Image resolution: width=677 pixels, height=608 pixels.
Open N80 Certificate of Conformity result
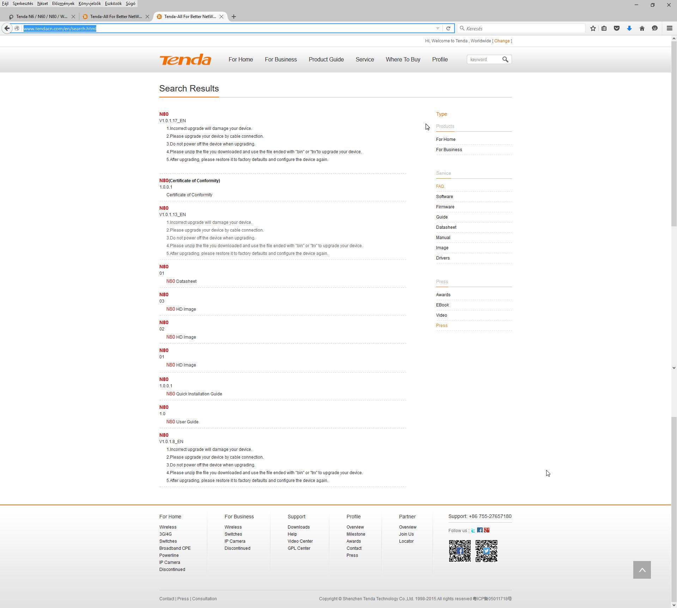[190, 181]
